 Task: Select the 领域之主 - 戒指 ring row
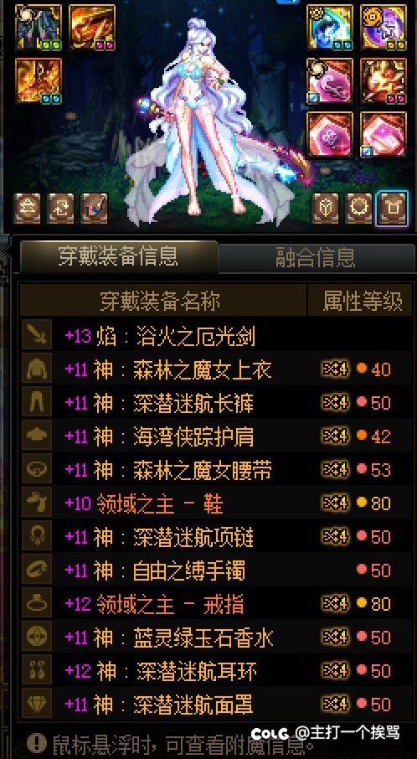coord(217,604)
